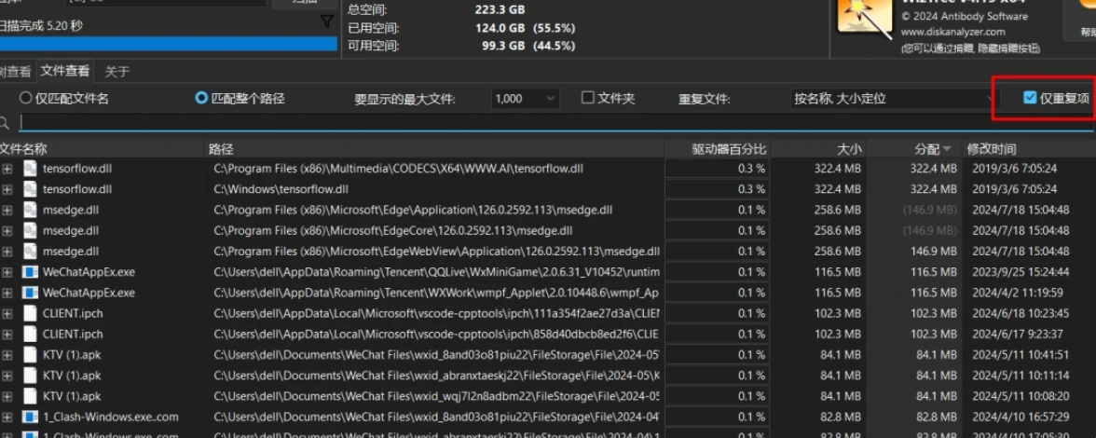Image resolution: width=1096 pixels, height=438 pixels.
Task: Open the 关于 tab
Action: pyautogui.click(x=116, y=71)
